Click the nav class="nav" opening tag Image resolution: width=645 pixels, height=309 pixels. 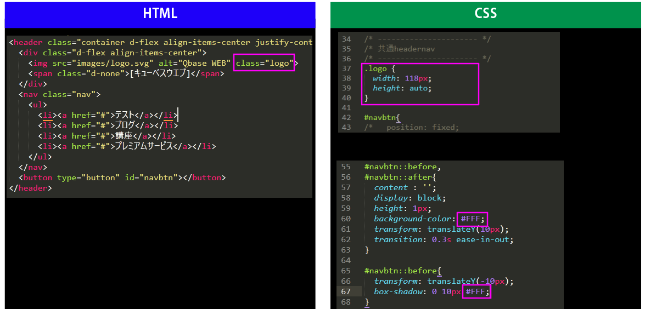click(59, 94)
